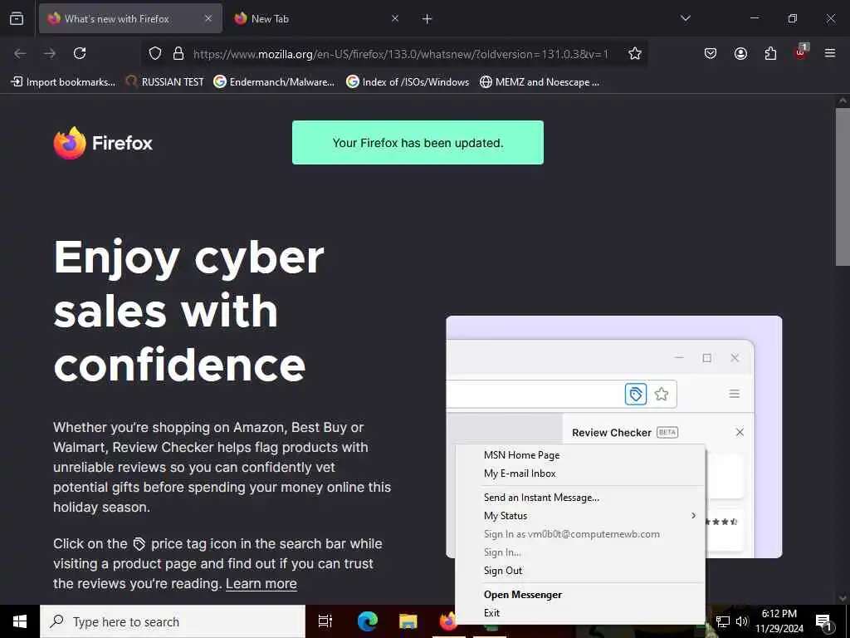Open the 'Import bookmarks...' bookmark
The width and height of the screenshot is (850, 638).
pyautogui.click(x=63, y=82)
